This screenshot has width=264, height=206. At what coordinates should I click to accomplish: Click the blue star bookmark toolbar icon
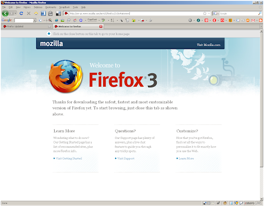click(81, 20)
